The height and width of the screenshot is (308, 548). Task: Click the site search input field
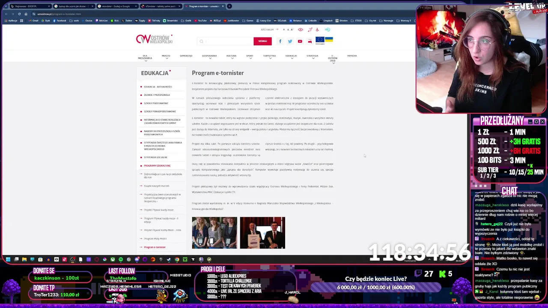point(225,41)
